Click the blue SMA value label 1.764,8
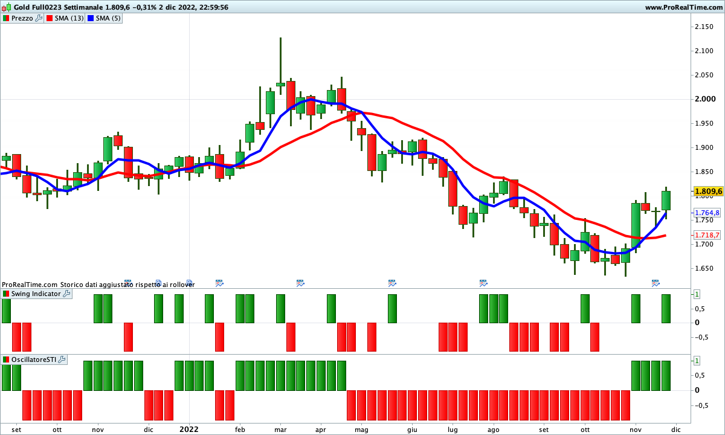 [708, 213]
